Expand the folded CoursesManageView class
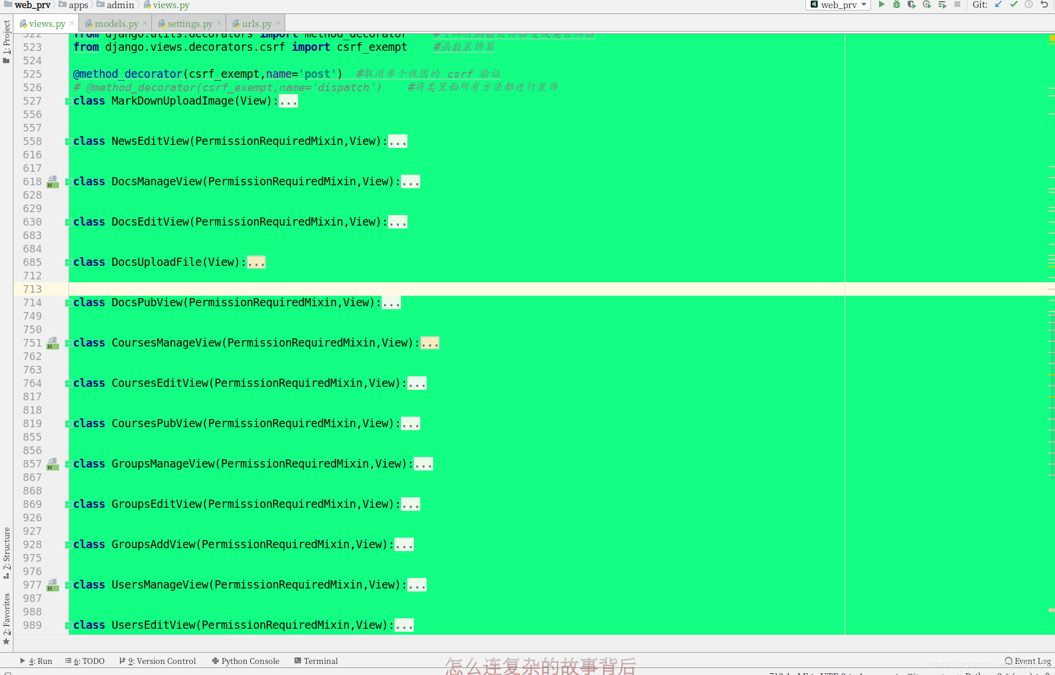 [68, 343]
